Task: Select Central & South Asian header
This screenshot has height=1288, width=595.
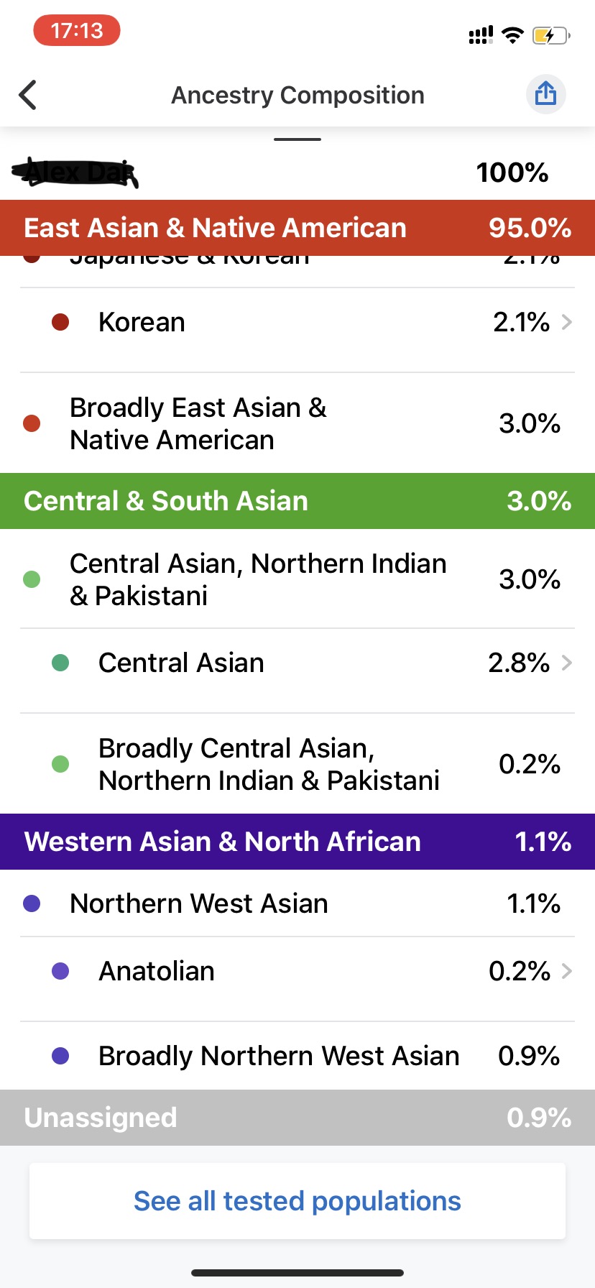Action: tap(297, 501)
